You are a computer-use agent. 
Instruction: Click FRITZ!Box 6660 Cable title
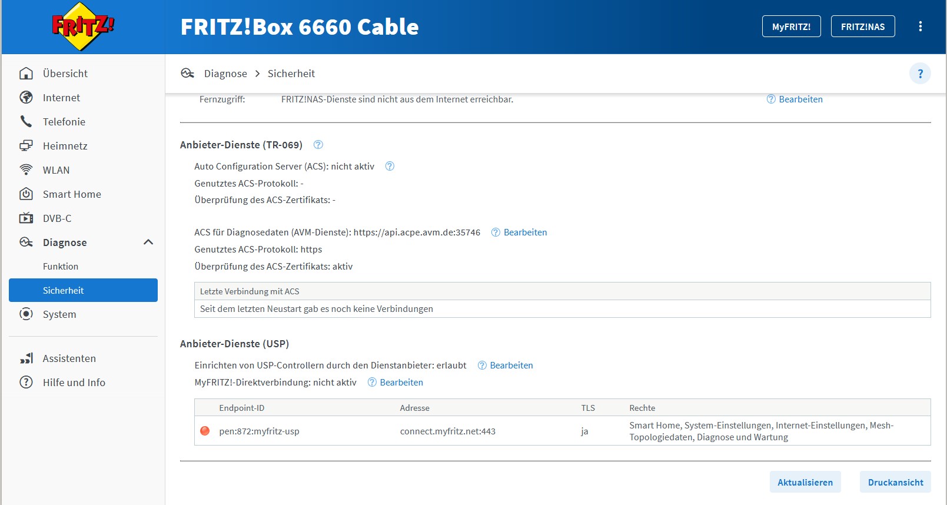point(300,27)
